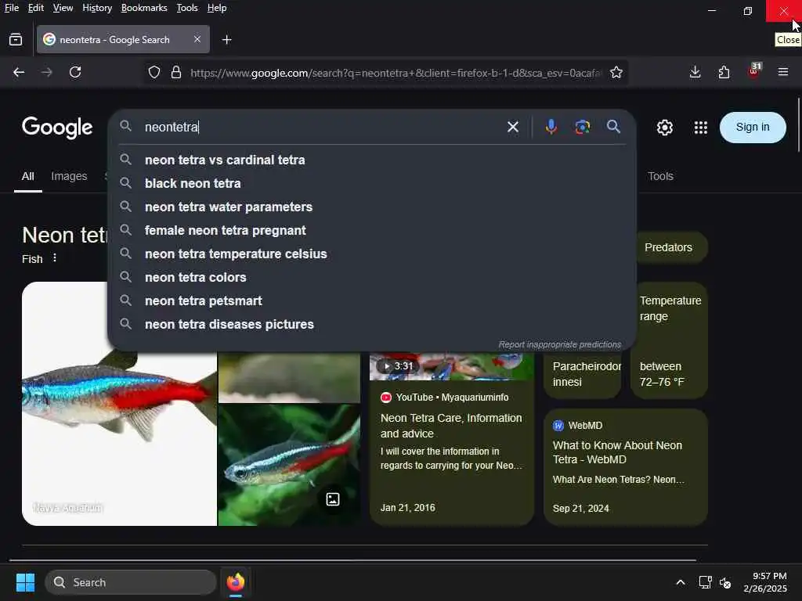This screenshot has height=601, width=802.
Task: Show hidden system tray icons
Action: click(x=681, y=582)
